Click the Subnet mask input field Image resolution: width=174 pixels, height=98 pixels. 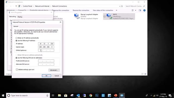(46, 47)
